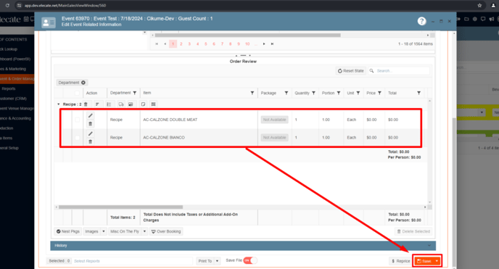
Task: Click Not Available package for BIANCO
Action: point(274,138)
